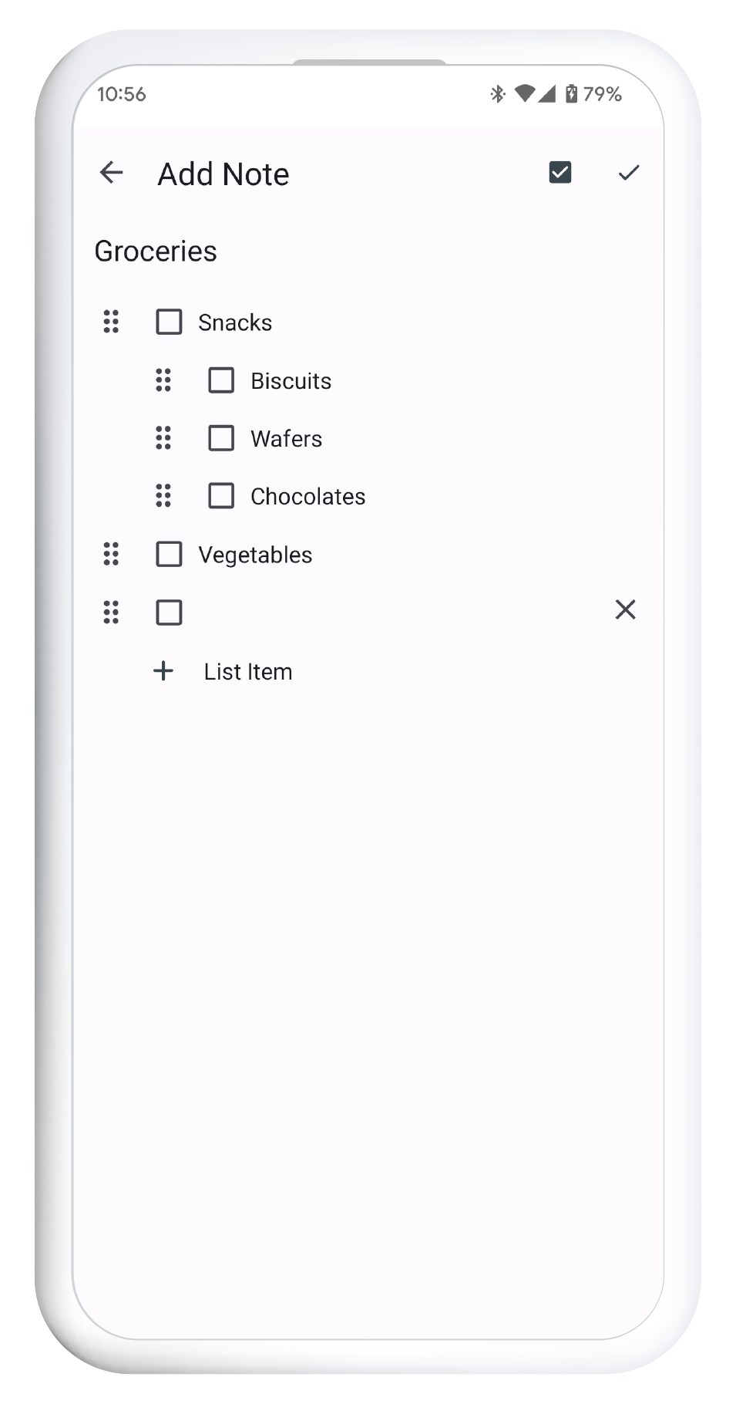This screenshot has height=1404, width=736.
Task: Tap the drag handle beside Wafers
Action: click(x=163, y=438)
